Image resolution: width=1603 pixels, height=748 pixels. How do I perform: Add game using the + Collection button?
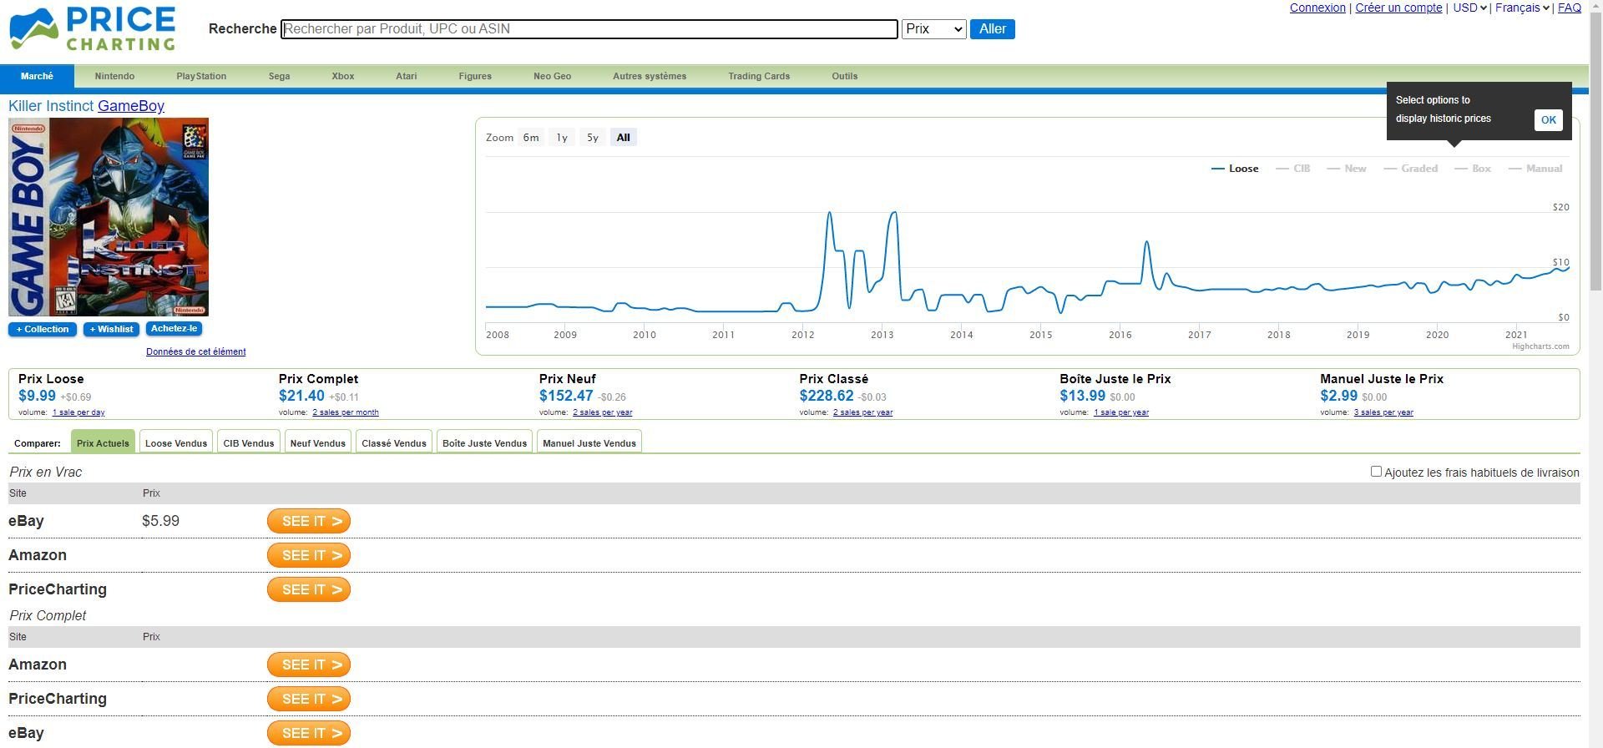point(43,330)
